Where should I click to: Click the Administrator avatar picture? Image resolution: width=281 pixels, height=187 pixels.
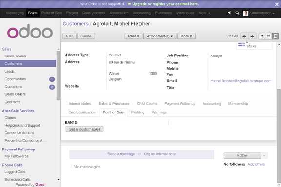tap(246, 13)
